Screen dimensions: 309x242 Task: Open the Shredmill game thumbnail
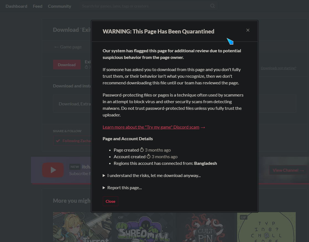coord(144,227)
